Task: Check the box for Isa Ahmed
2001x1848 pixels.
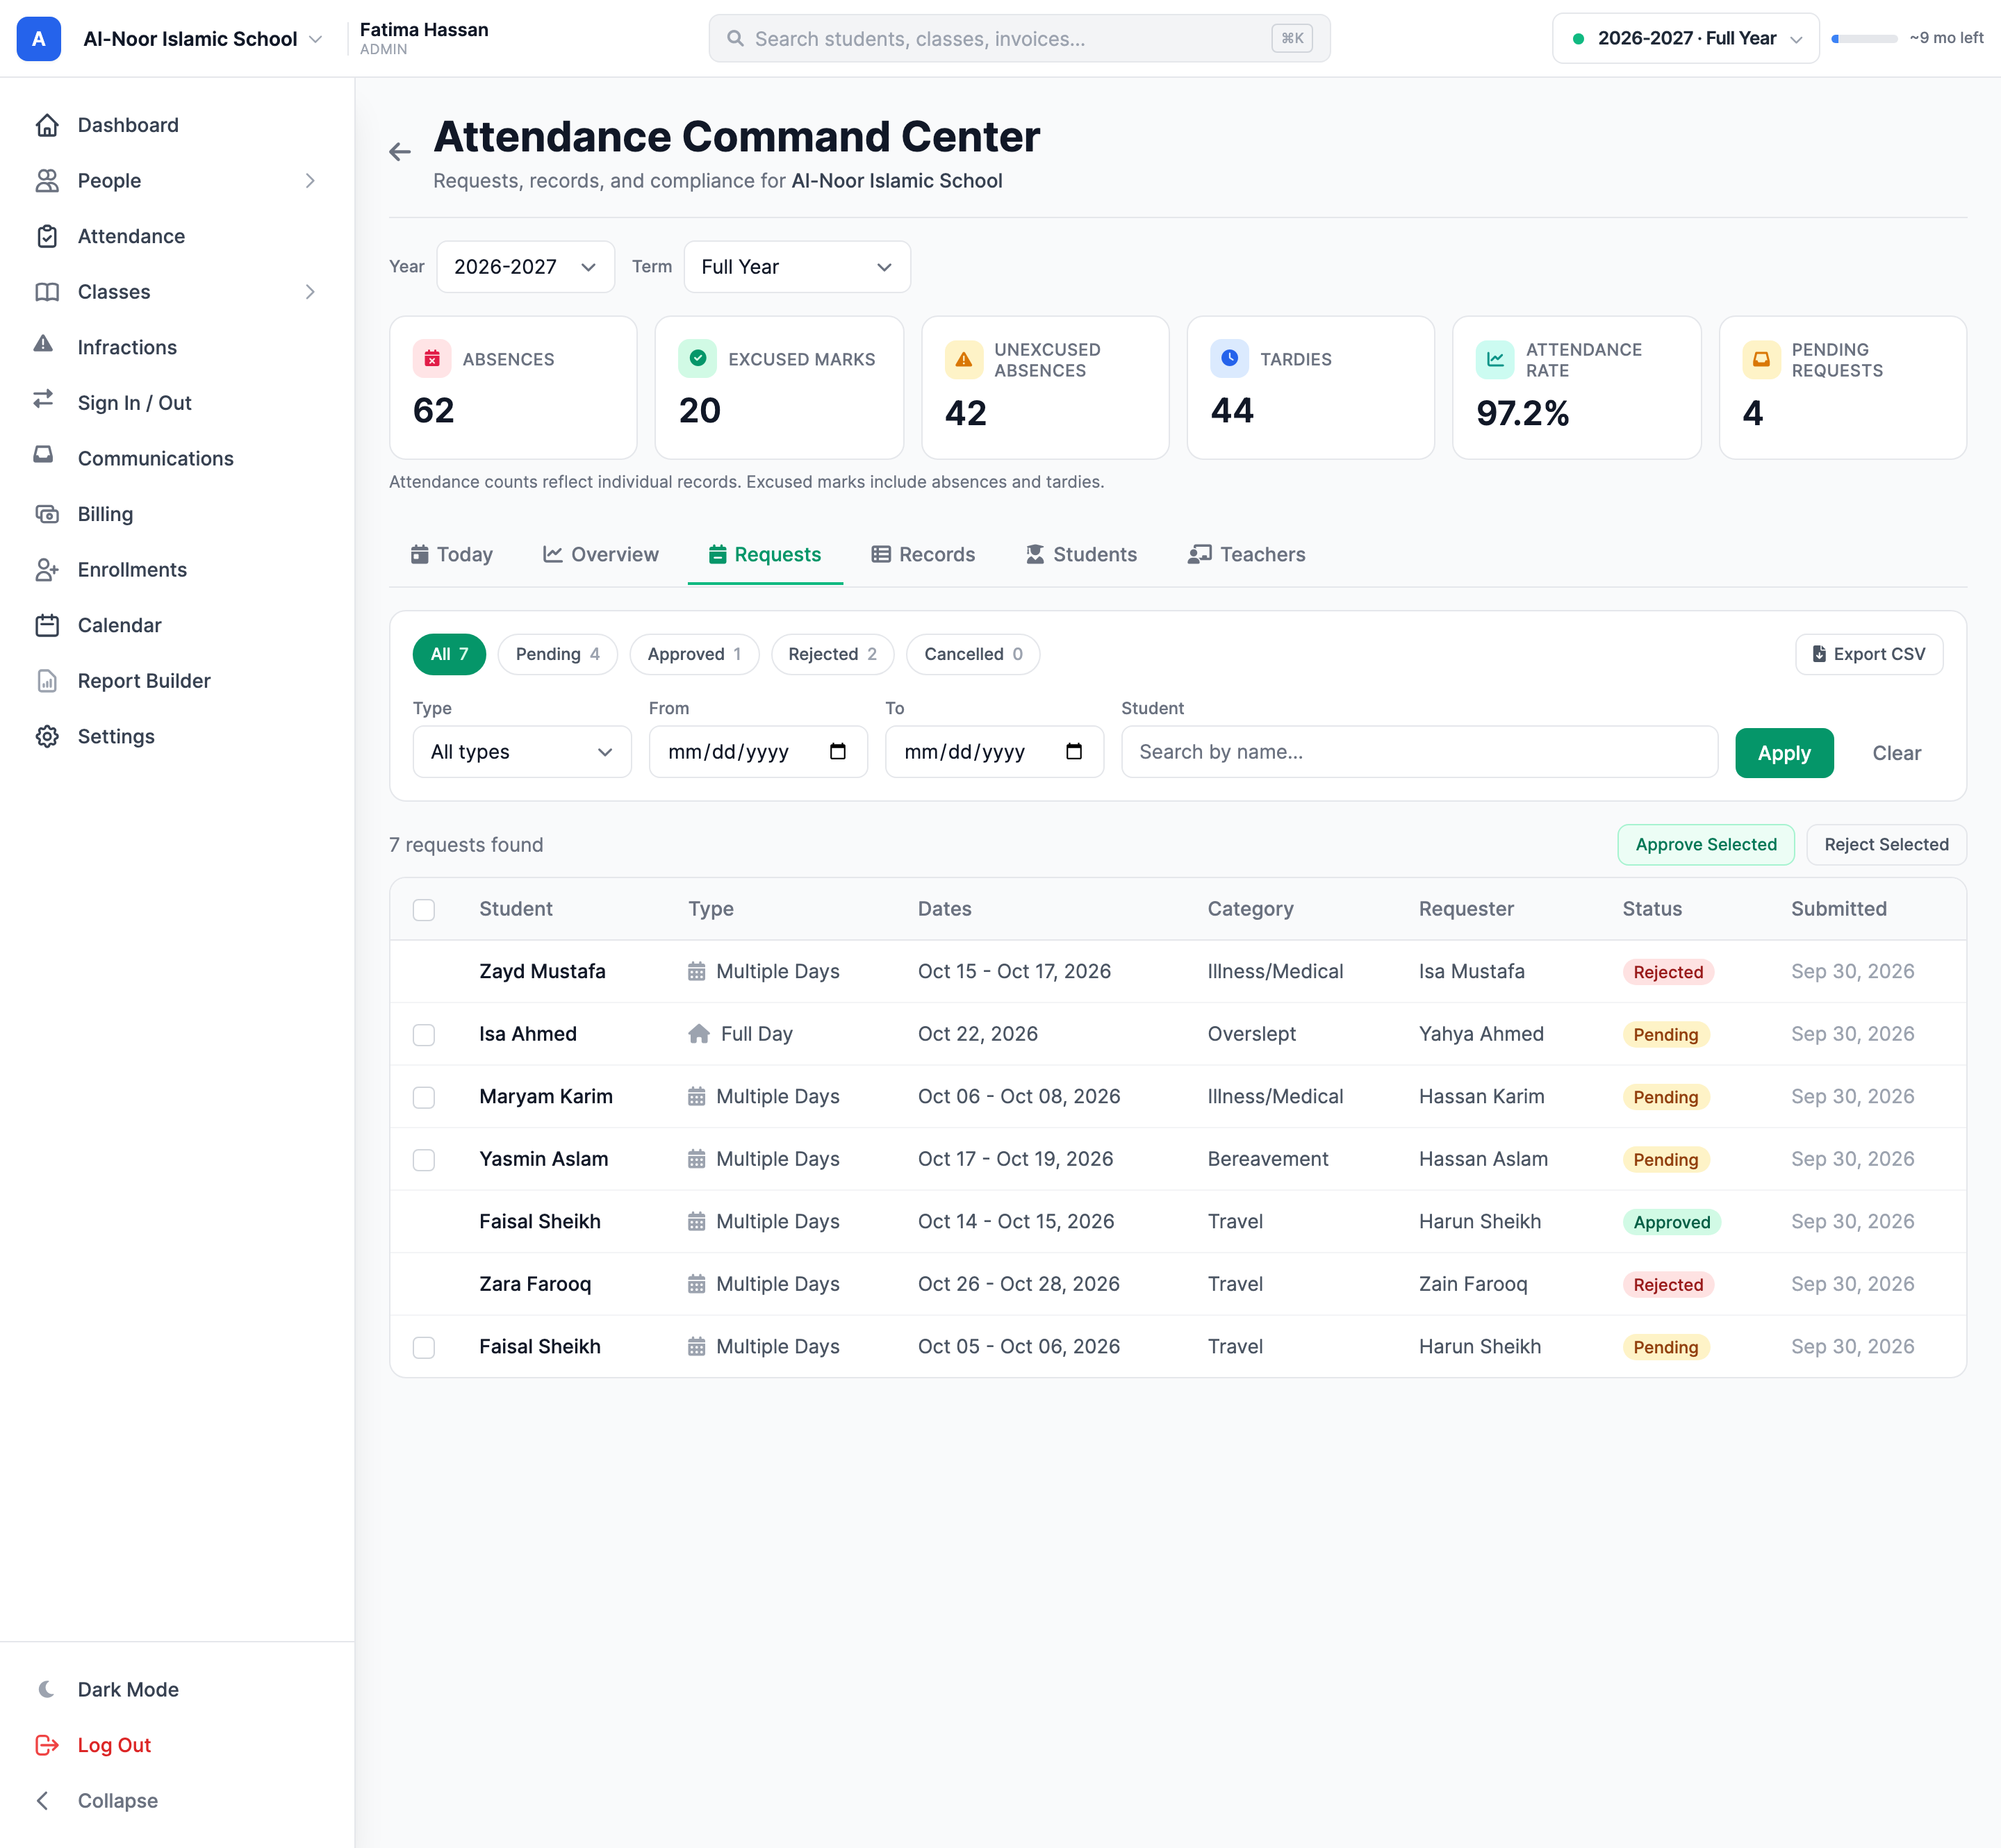Action: coord(424,1035)
